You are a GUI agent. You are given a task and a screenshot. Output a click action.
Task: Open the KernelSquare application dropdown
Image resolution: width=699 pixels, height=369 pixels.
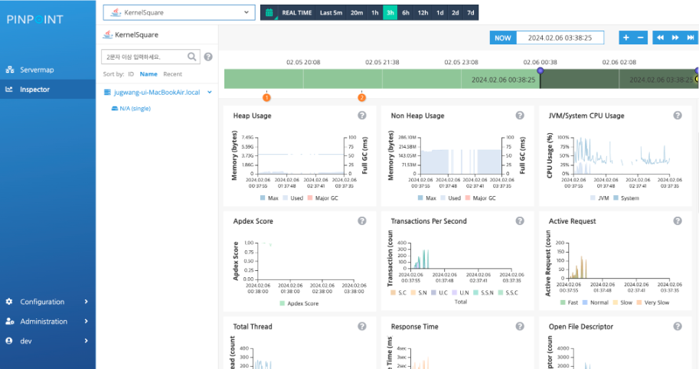click(179, 12)
